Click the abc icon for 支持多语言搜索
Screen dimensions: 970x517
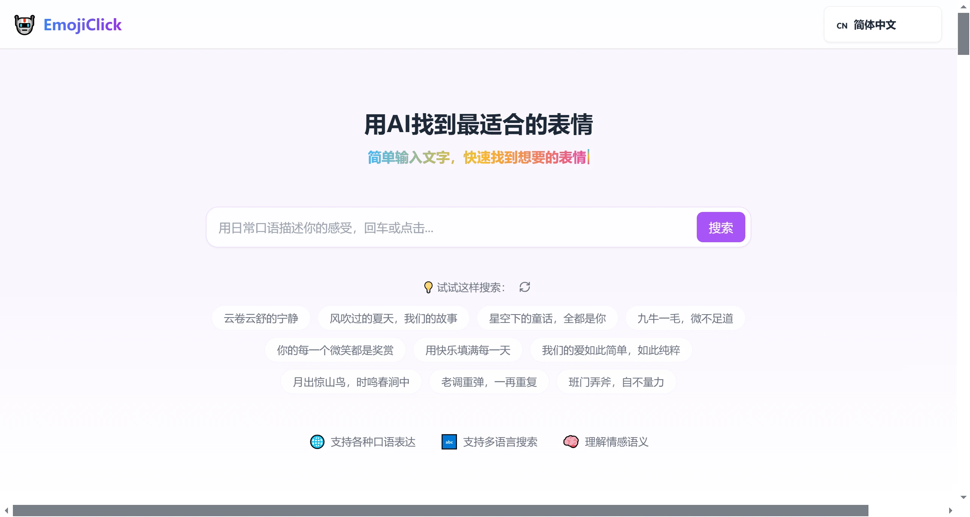(449, 442)
